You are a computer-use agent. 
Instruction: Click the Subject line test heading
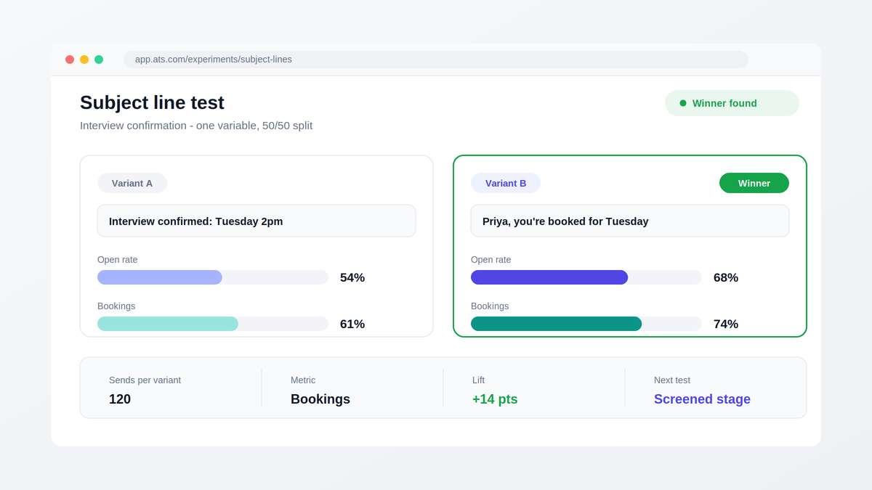(x=152, y=102)
